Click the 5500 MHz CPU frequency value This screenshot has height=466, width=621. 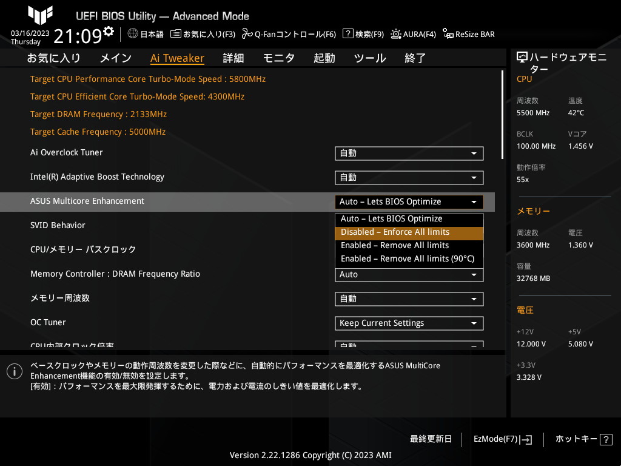pyautogui.click(x=532, y=113)
